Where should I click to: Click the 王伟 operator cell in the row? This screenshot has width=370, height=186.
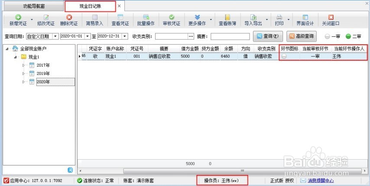(349, 57)
